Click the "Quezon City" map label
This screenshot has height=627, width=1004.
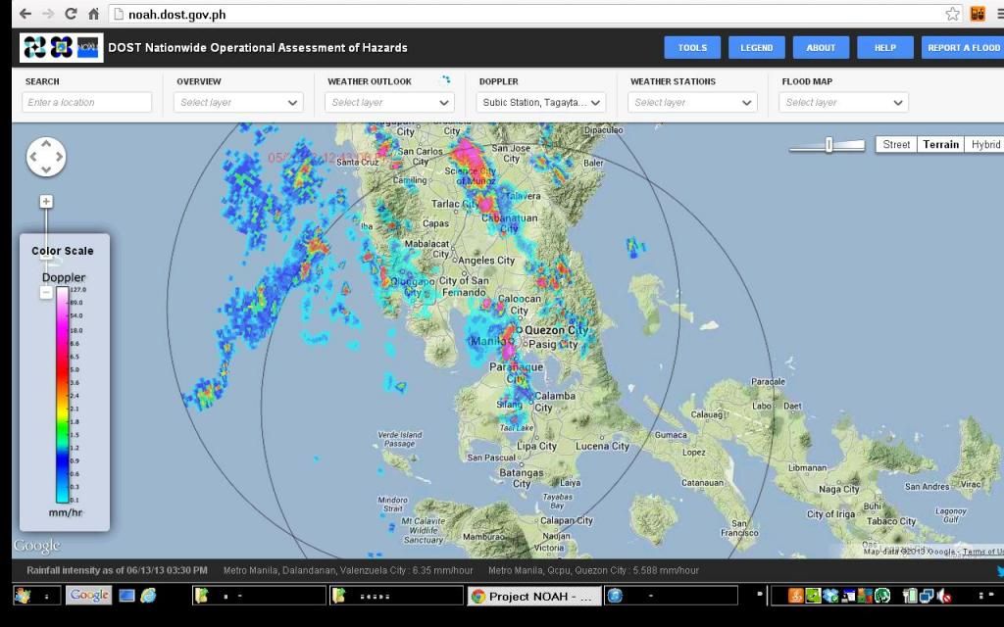[x=557, y=330]
